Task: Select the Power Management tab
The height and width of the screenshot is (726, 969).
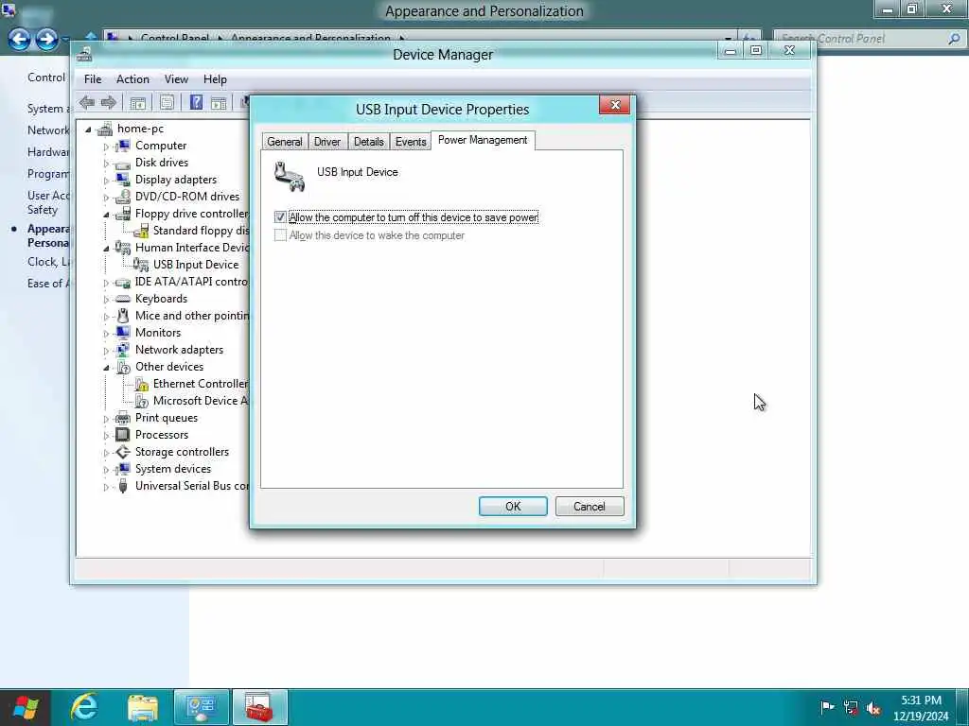Action: [x=483, y=140]
